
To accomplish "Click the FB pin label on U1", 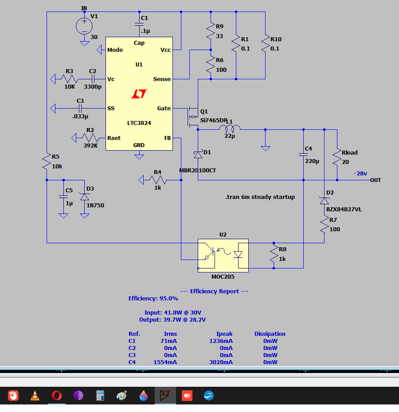I will pos(168,138).
